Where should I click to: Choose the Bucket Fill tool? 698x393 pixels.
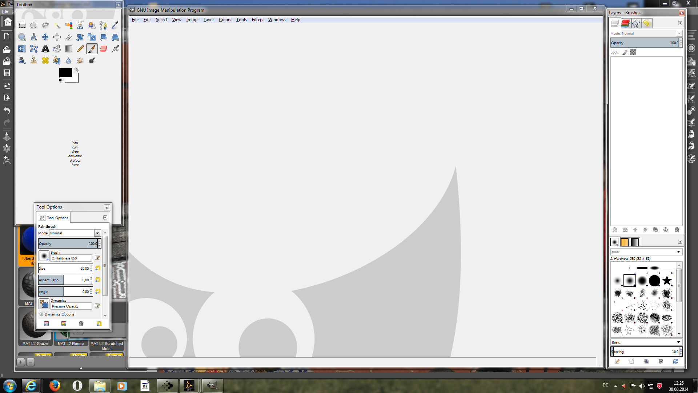click(x=57, y=49)
